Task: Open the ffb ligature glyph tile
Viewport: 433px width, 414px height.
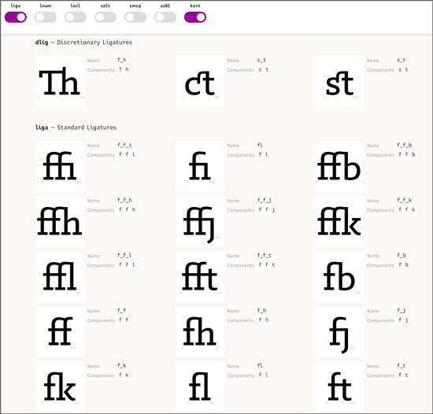Action: [339, 166]
